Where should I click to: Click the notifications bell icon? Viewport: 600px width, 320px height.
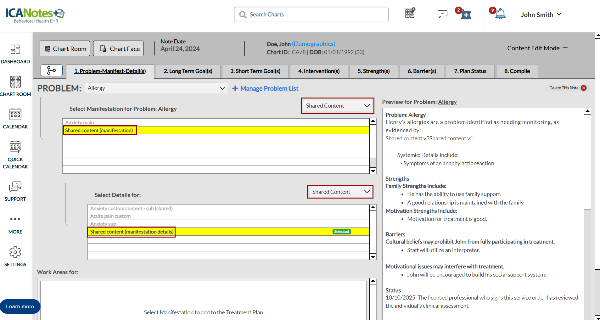(x=500, y=14)
